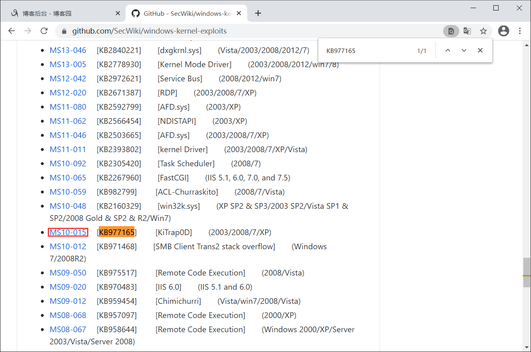Click the [Service Bus] text
Screen dimensions: 531x352
point(180,78)
